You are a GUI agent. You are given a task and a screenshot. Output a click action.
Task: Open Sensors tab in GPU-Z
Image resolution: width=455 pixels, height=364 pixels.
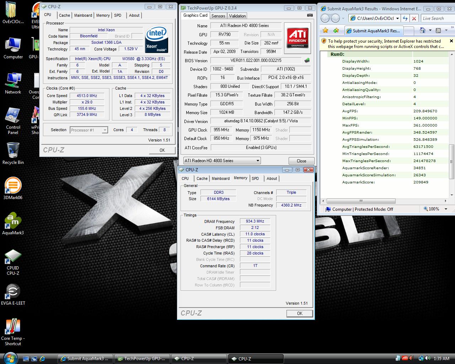click(218, 16)
